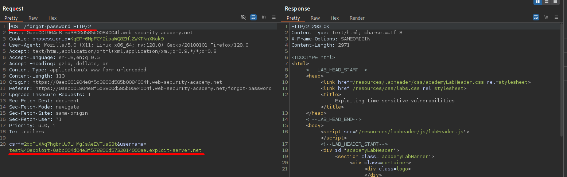Screen dimensions: 567x177
Task: Toggle word wrap in Response panel
Action: 536,17
